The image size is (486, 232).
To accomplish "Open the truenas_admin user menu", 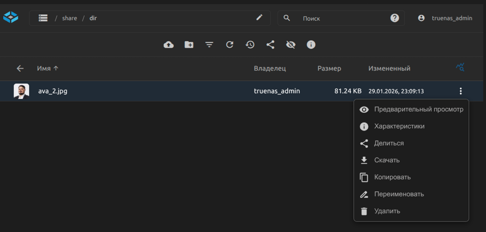I will point(445,18).
